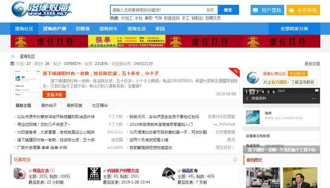Open the search type dropdown 搜索
This screenshot has height=188, width=330.
tap(210, 10)
